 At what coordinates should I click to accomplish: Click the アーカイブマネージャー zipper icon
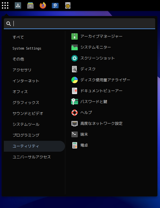pyautogui.click(x=75, y=36)
